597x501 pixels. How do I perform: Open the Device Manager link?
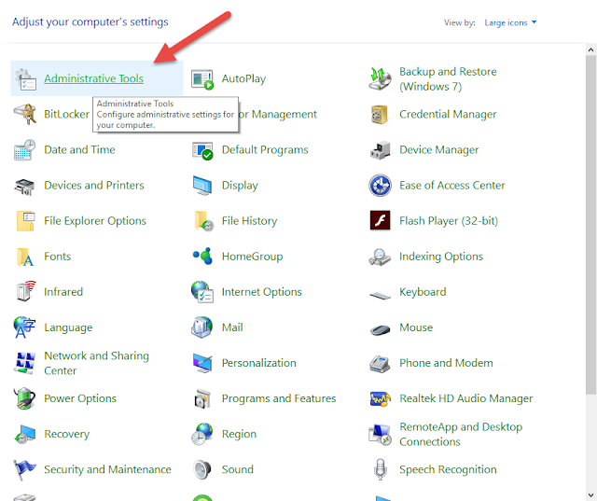[439, 150]
